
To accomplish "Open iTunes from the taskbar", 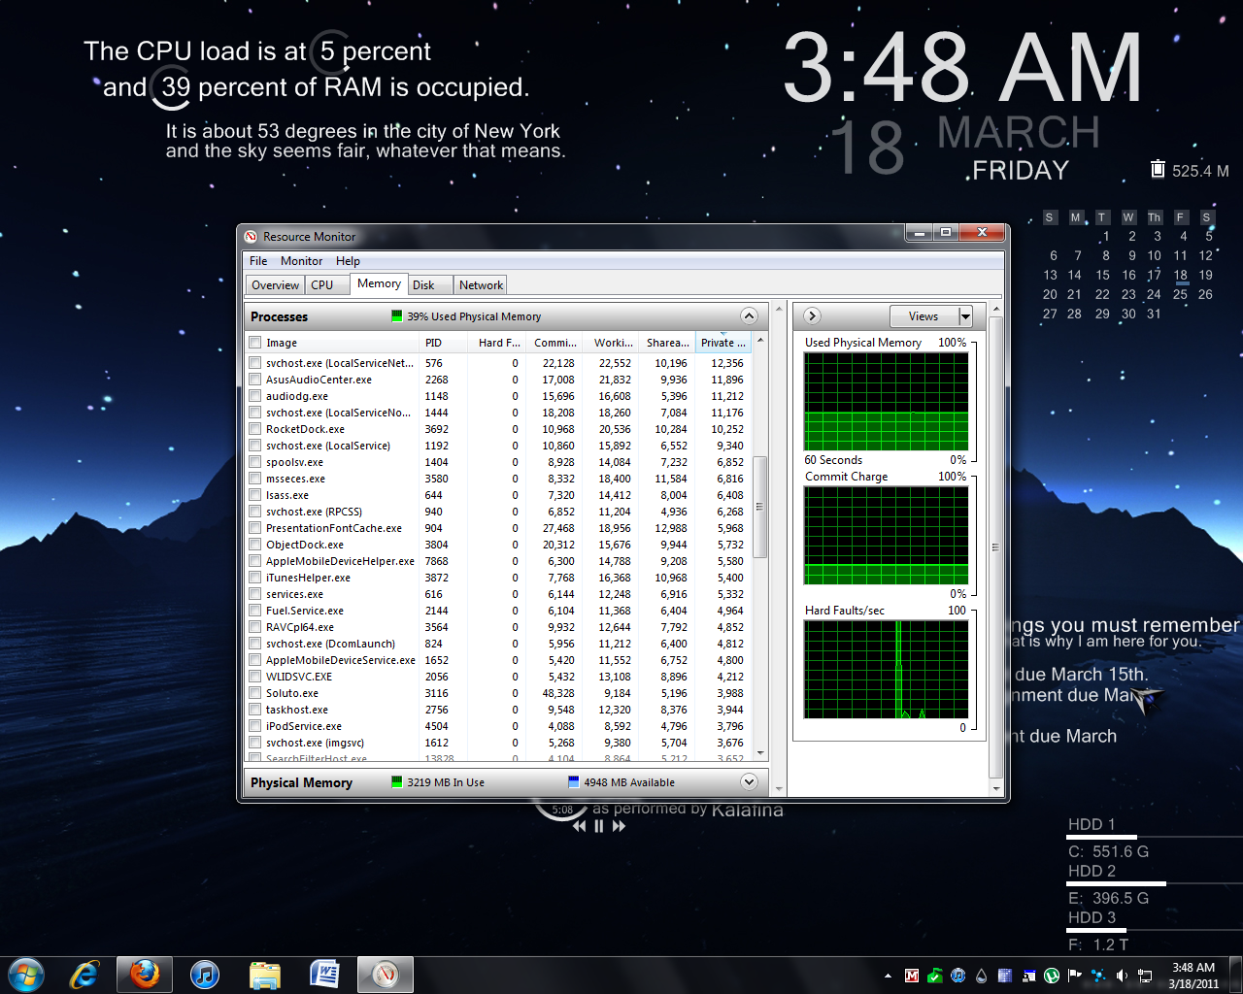I will pyautogui.click(x=205, y=975).
